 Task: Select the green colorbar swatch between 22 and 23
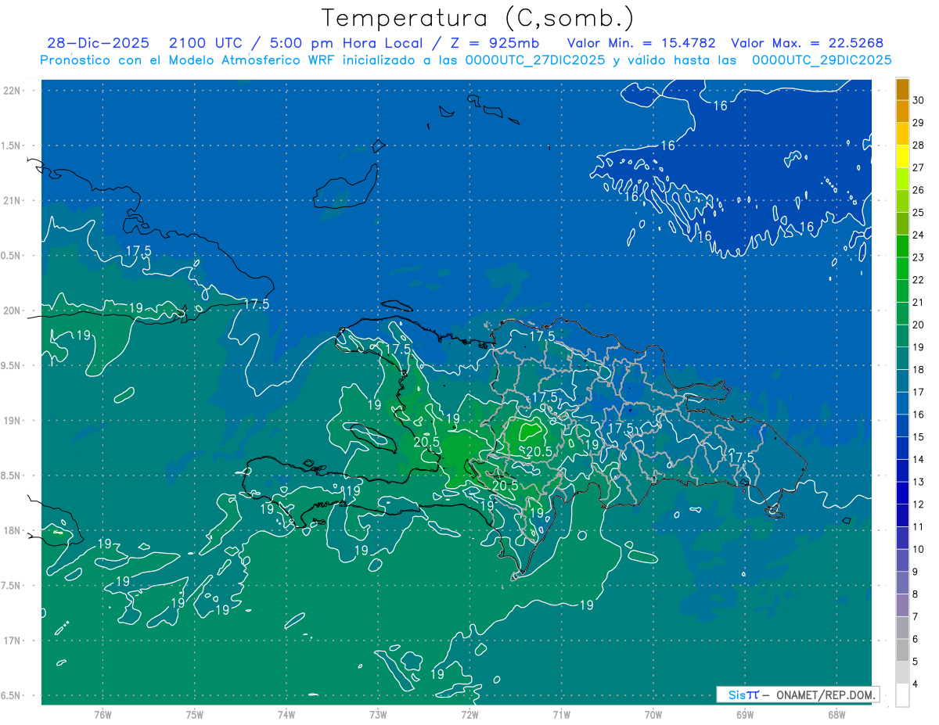tap(902, 269)
